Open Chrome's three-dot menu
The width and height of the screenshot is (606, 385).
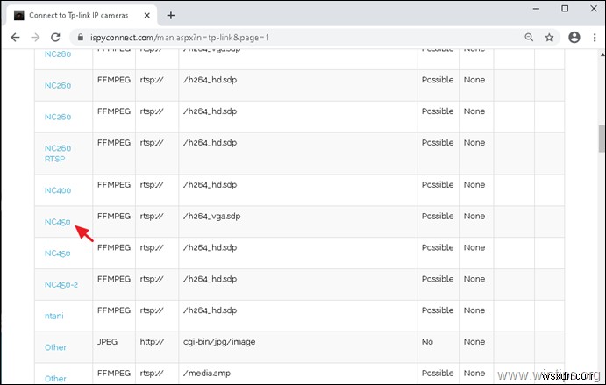coord(595,38)
